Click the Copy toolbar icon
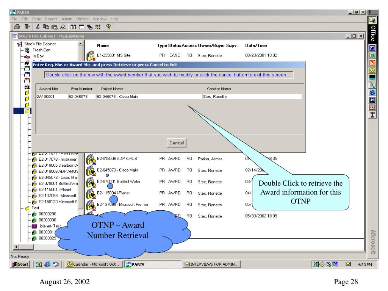This screenshot has width=388, height=291. coord(46,27)
